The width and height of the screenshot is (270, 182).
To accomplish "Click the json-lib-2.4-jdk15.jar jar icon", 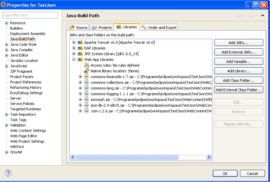I will (87, 105).
